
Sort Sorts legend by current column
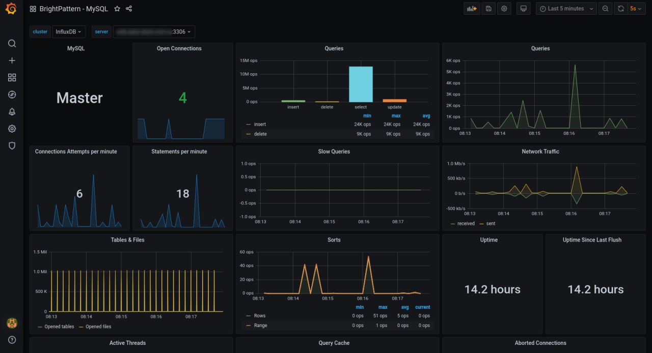[422, 307]
